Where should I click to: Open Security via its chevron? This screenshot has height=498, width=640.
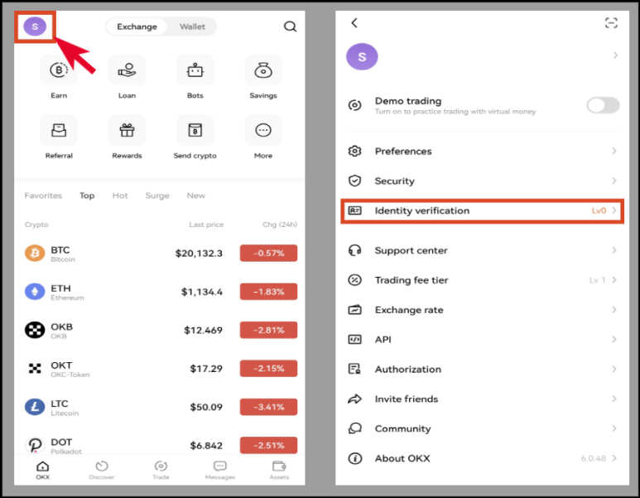[x=614, y=181]
